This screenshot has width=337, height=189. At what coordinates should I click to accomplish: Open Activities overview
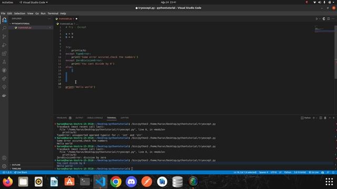[7, 2]
